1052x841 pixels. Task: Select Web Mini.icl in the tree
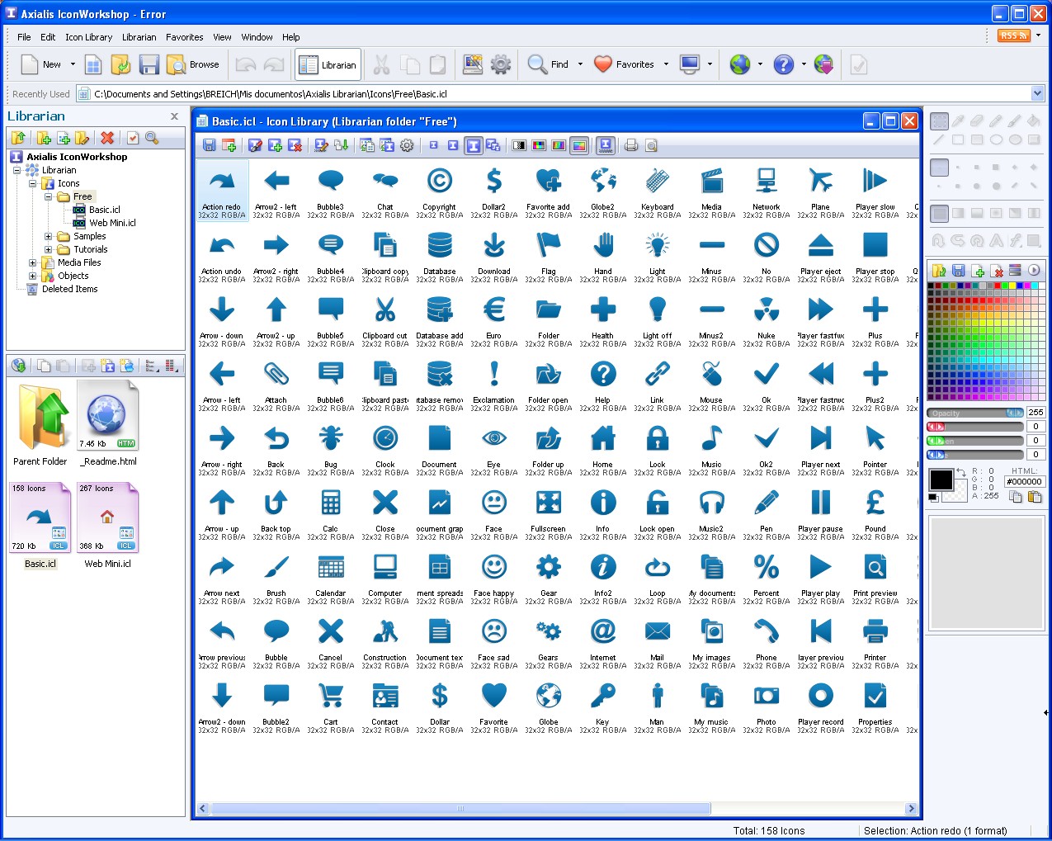coord(112,223)
